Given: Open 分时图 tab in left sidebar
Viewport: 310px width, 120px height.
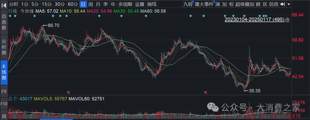Looking at the screenshot, I should [4, 47].
